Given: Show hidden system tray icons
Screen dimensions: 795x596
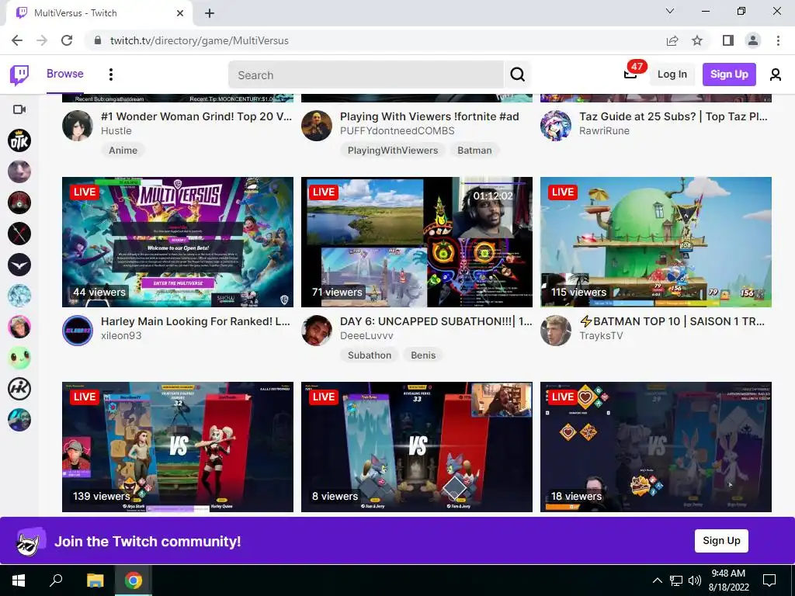Looking at the screenshot, I should pyautogui.click(x=657, y=580).
